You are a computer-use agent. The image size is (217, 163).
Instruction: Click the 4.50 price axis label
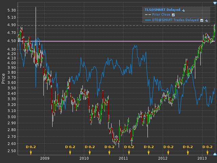coord(12,41)
